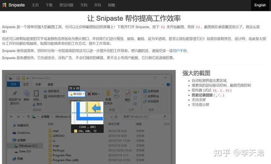Image resolution: width=271 pixels, height=164 pixels.
Task: Click the magnifier color-picker preview in demo image
Action: (x=87, y=113)
